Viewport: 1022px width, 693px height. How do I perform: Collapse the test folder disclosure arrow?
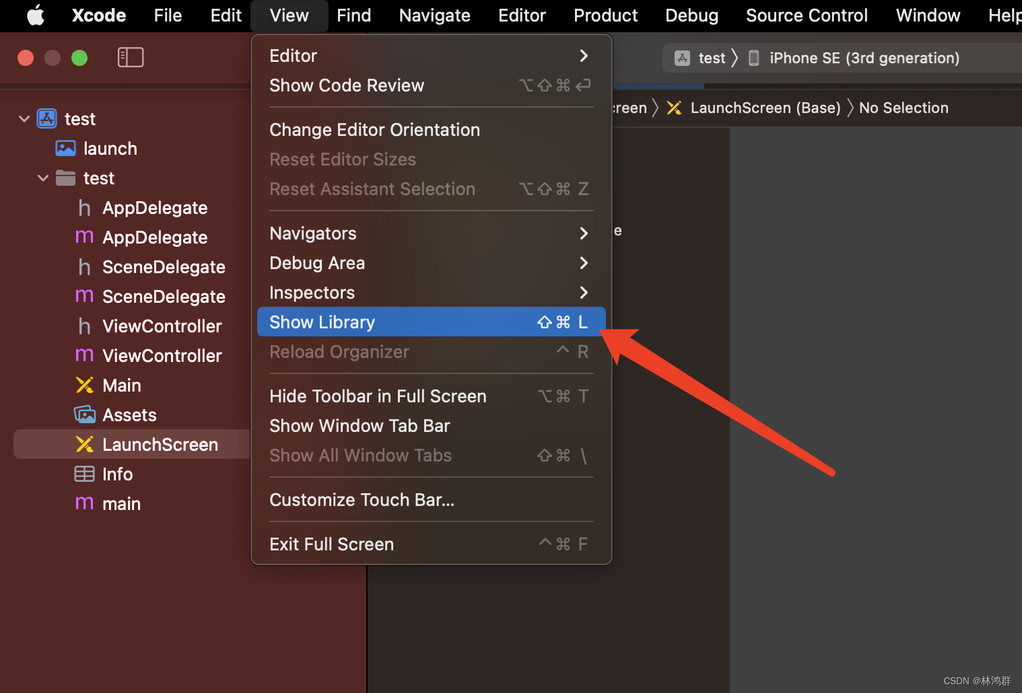pos(43,178)
